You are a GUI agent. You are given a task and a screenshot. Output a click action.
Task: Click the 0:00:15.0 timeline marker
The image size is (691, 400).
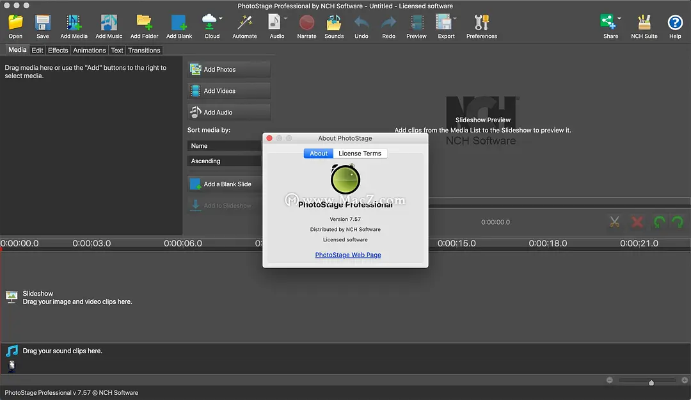pos(457,243)
